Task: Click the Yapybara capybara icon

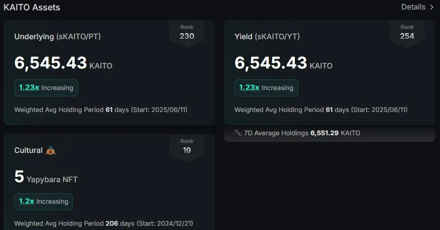Action: coord(51,150)
